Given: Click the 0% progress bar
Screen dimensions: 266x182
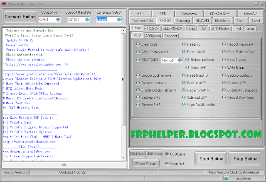Looking at the screenshot, I should [64, 165].
